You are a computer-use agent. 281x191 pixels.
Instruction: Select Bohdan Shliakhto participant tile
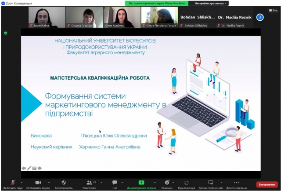click(x=197, y=17)
